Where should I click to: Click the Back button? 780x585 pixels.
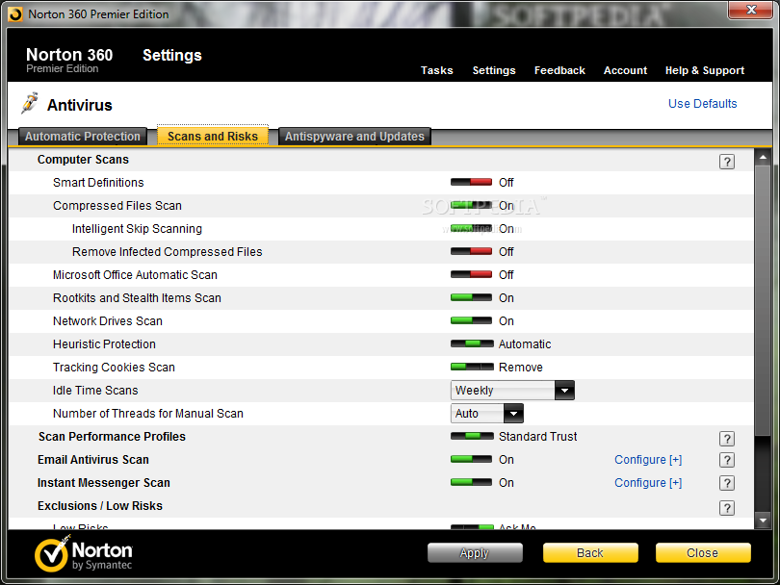tap(590, 552)
